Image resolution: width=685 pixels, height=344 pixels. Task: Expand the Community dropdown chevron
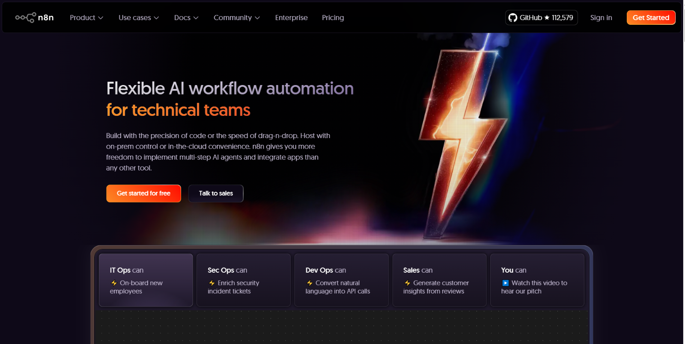pyautogui.click(x=257, y=18)
